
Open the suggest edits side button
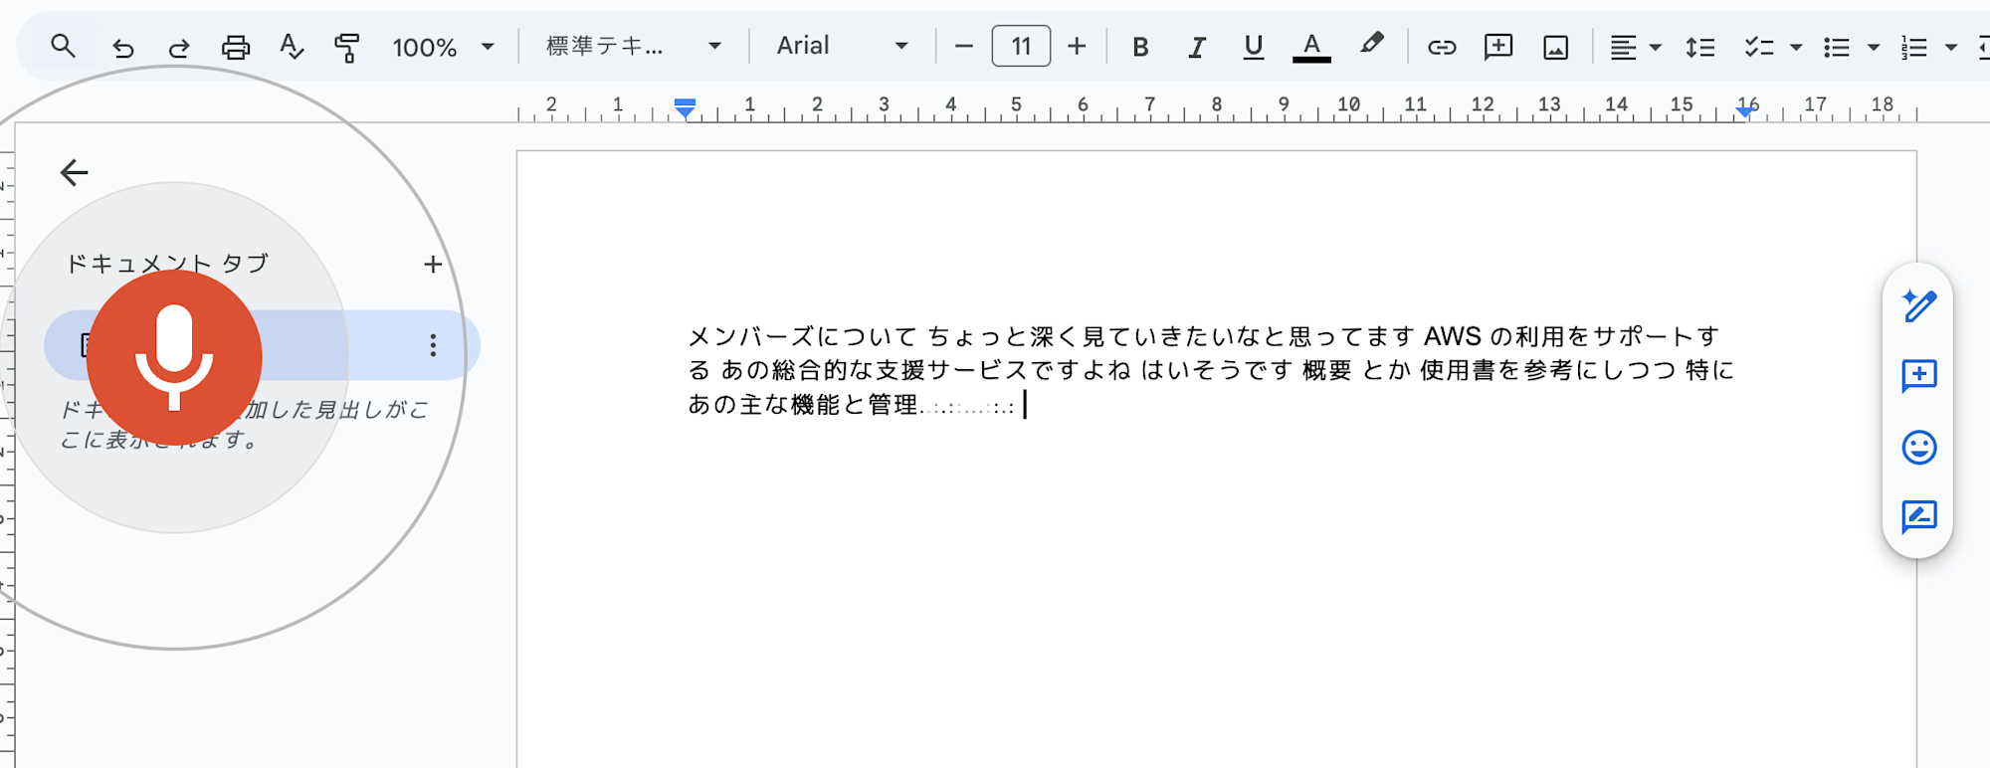pyautogui.click(x=1918, y=517)
